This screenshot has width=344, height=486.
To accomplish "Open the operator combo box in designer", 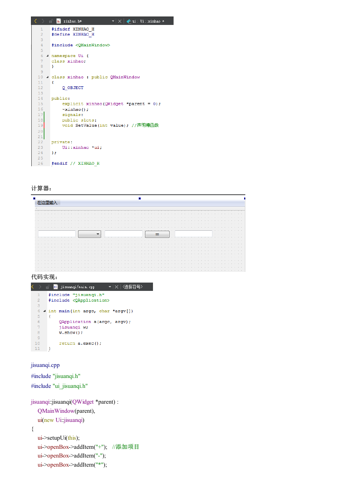I will [90, 234].
